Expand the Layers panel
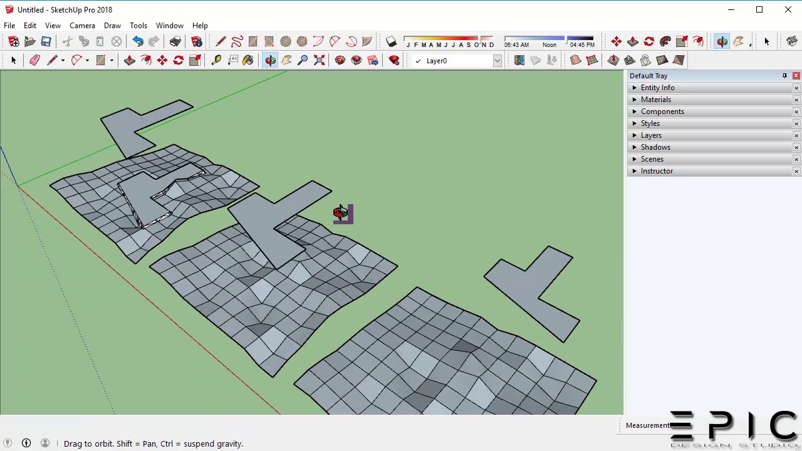The height and width of the screenshot is (451, 802). point(635,135)
